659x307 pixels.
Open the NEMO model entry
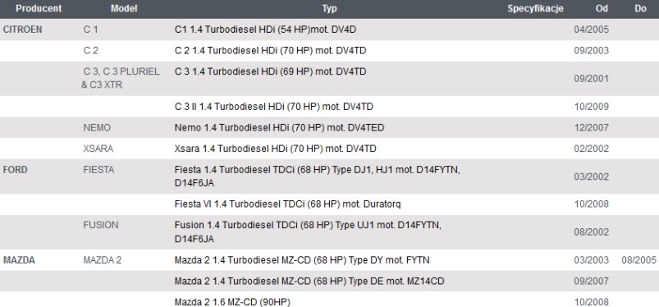[x=97, y=127]
